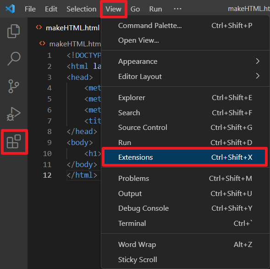Image resolution: width=270 pixels, height=269 pixels.
Task: Select Explorer in the View menu
Action: tap(185, 98)
